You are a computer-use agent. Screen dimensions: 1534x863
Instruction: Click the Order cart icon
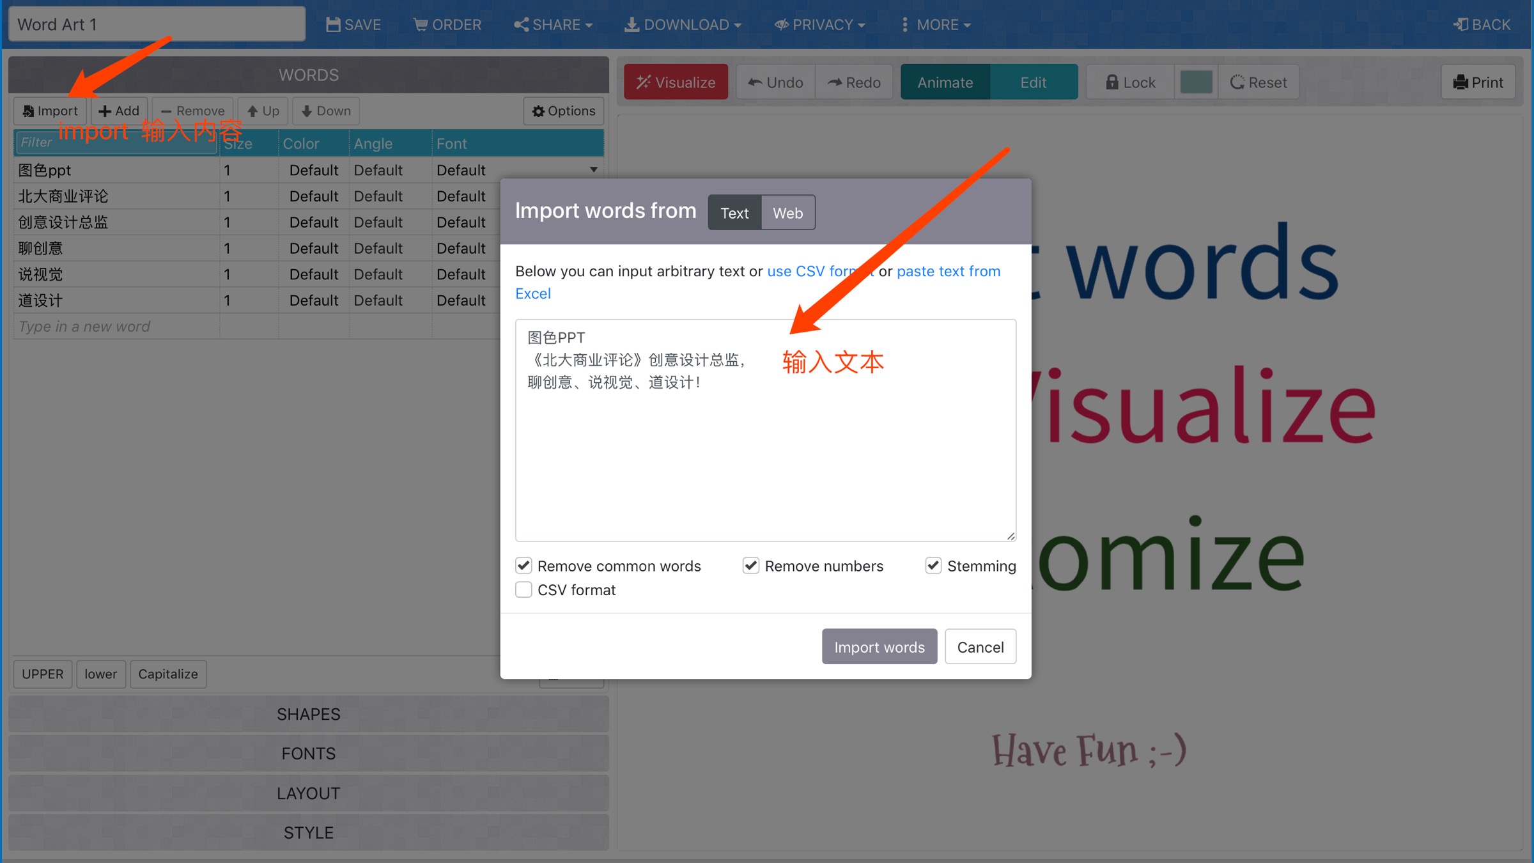421,24
